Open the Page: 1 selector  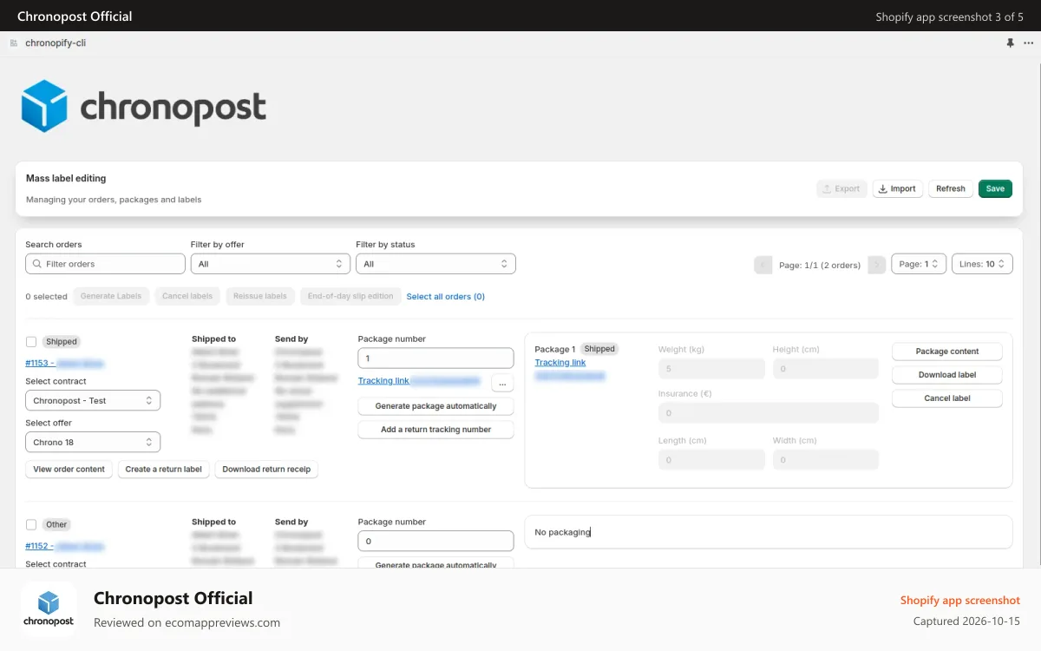tap(919, 264)
